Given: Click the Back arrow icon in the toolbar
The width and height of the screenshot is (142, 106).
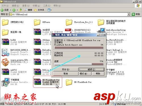Looking at the screenshot, I should tap(2, 10).
